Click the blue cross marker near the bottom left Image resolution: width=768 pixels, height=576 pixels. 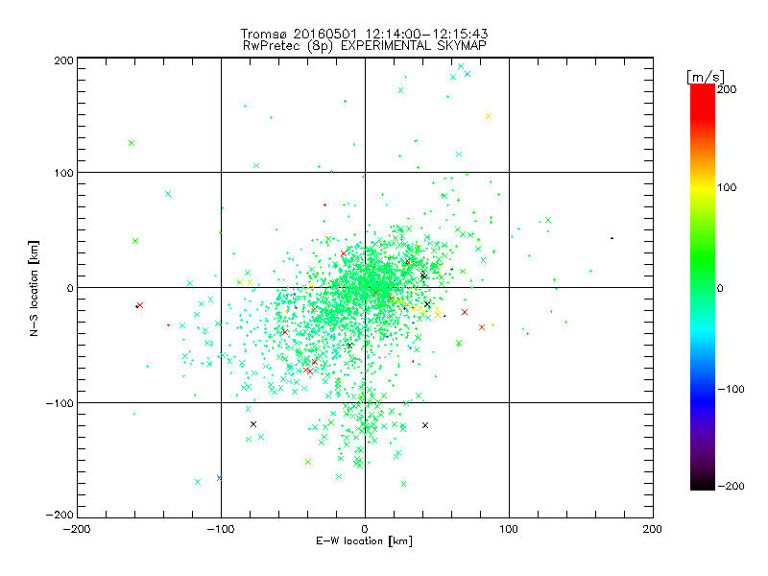219,478
